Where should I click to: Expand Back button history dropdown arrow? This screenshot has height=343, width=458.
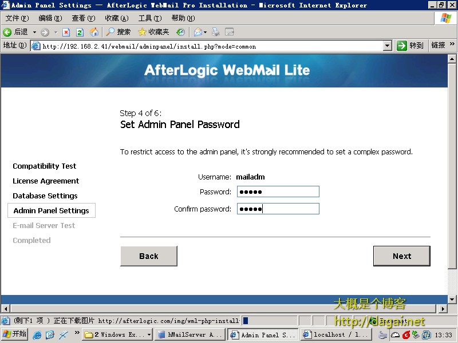34,32
